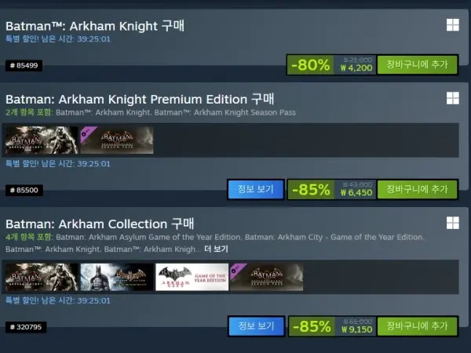Add Batman: Arkham Knight at ₩4,200 to cart
Screen dimensions: 471x353
(418, 64)
